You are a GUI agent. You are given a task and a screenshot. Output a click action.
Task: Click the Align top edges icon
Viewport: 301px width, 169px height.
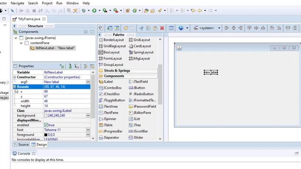point(249,28)
